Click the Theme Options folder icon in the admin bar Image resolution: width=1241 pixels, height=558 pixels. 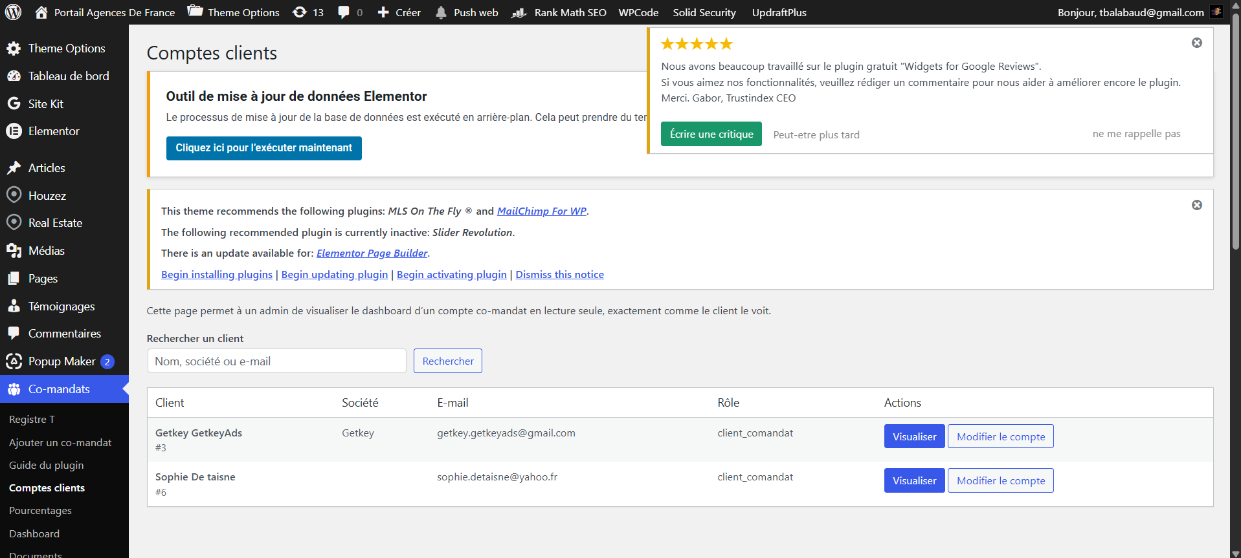pos(195,11)
